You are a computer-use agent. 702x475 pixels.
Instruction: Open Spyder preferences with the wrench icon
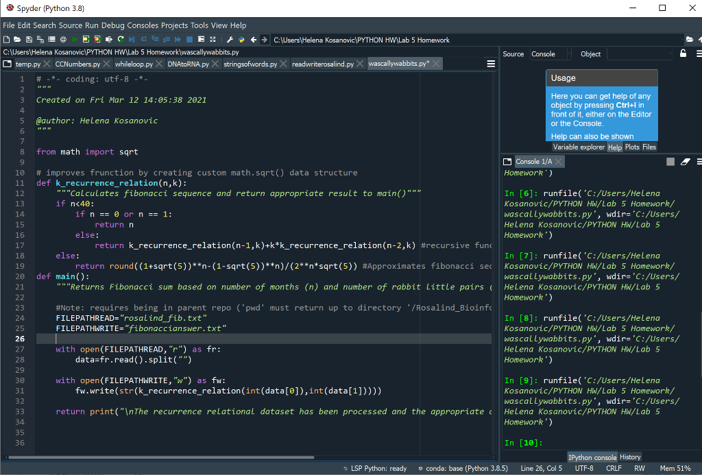click(230, 39)
